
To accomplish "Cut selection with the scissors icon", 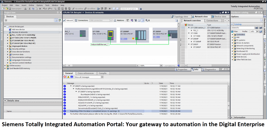I will (30, 9).
